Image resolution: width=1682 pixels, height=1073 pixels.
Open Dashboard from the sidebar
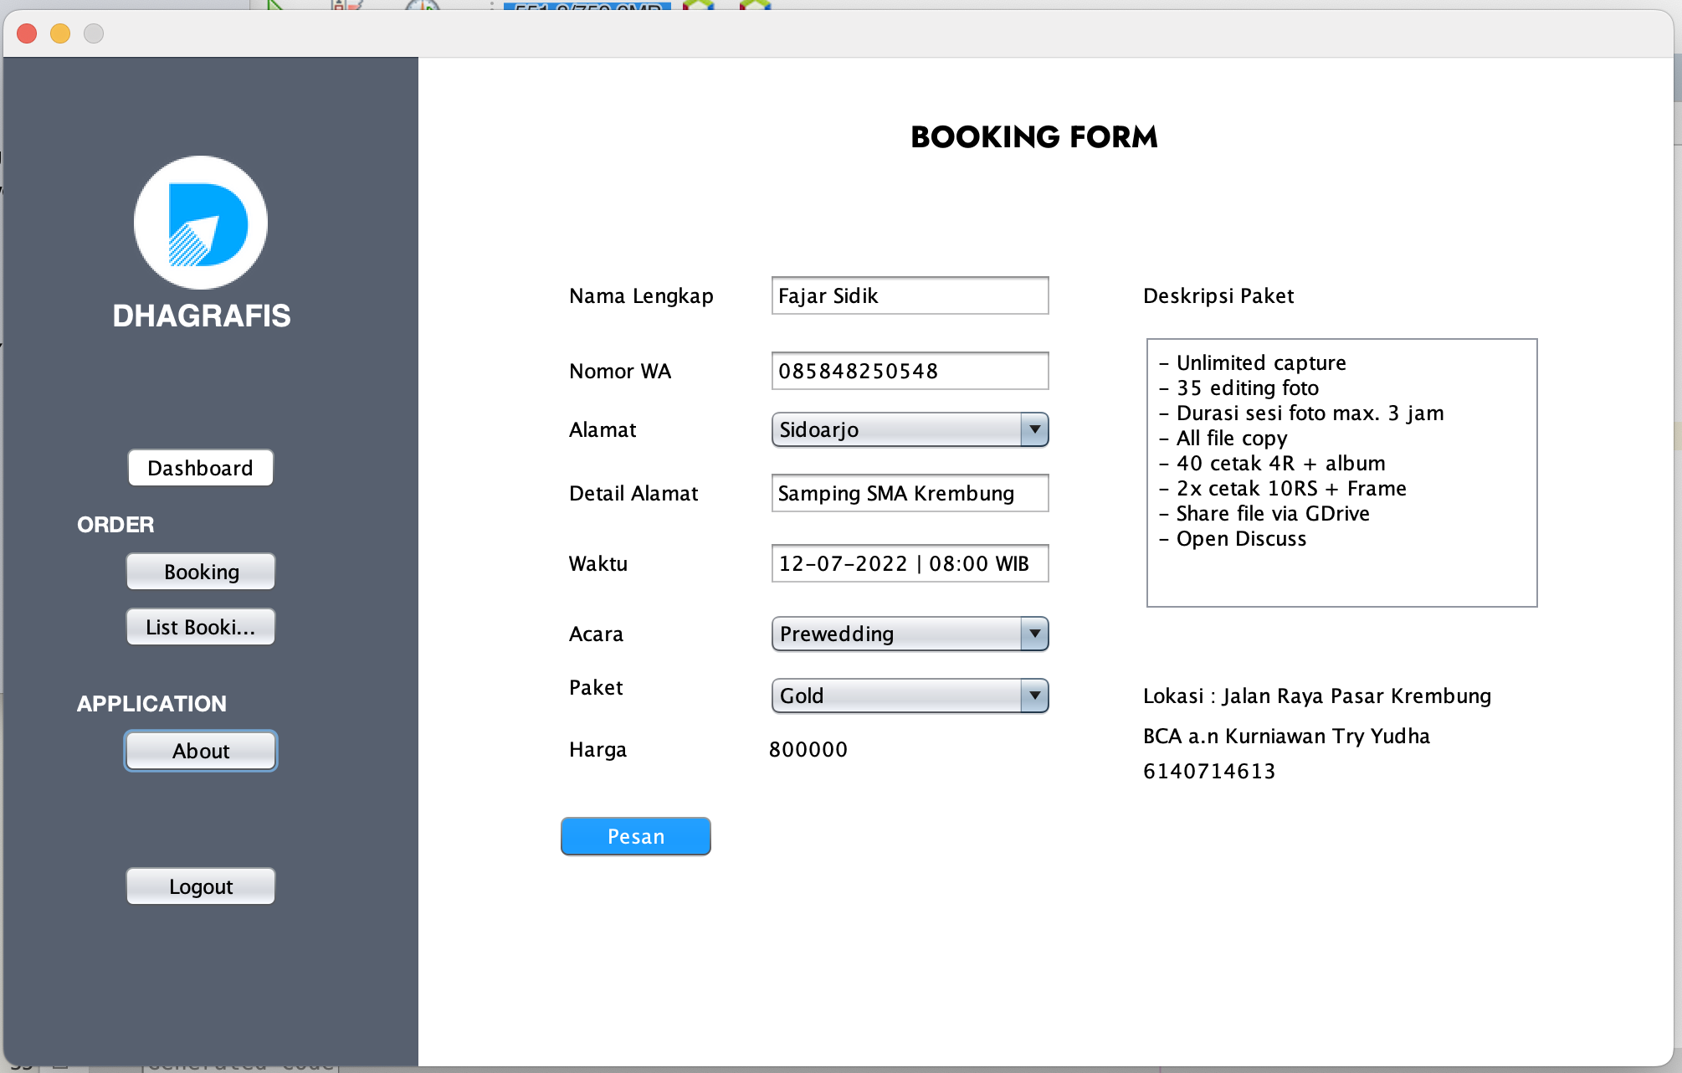(x=200, y=468)
